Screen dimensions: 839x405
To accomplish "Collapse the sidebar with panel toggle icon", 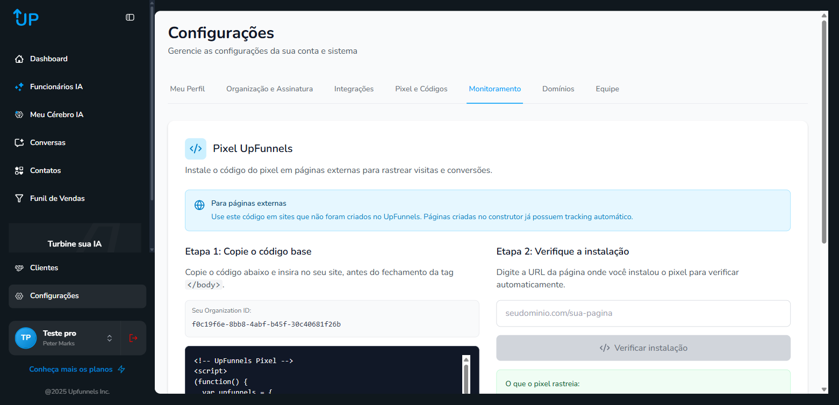I will pyautogui.click(x=130, y=17).
